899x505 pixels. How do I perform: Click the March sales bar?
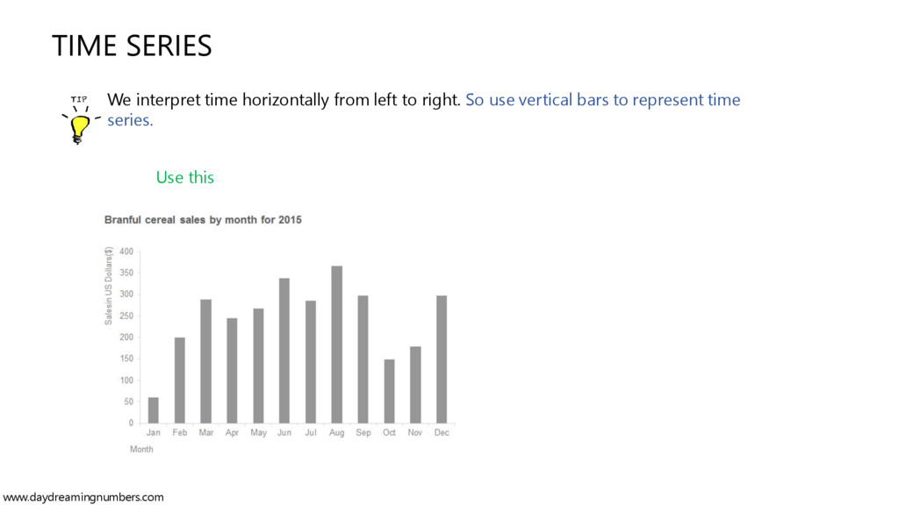pos(205,361)
